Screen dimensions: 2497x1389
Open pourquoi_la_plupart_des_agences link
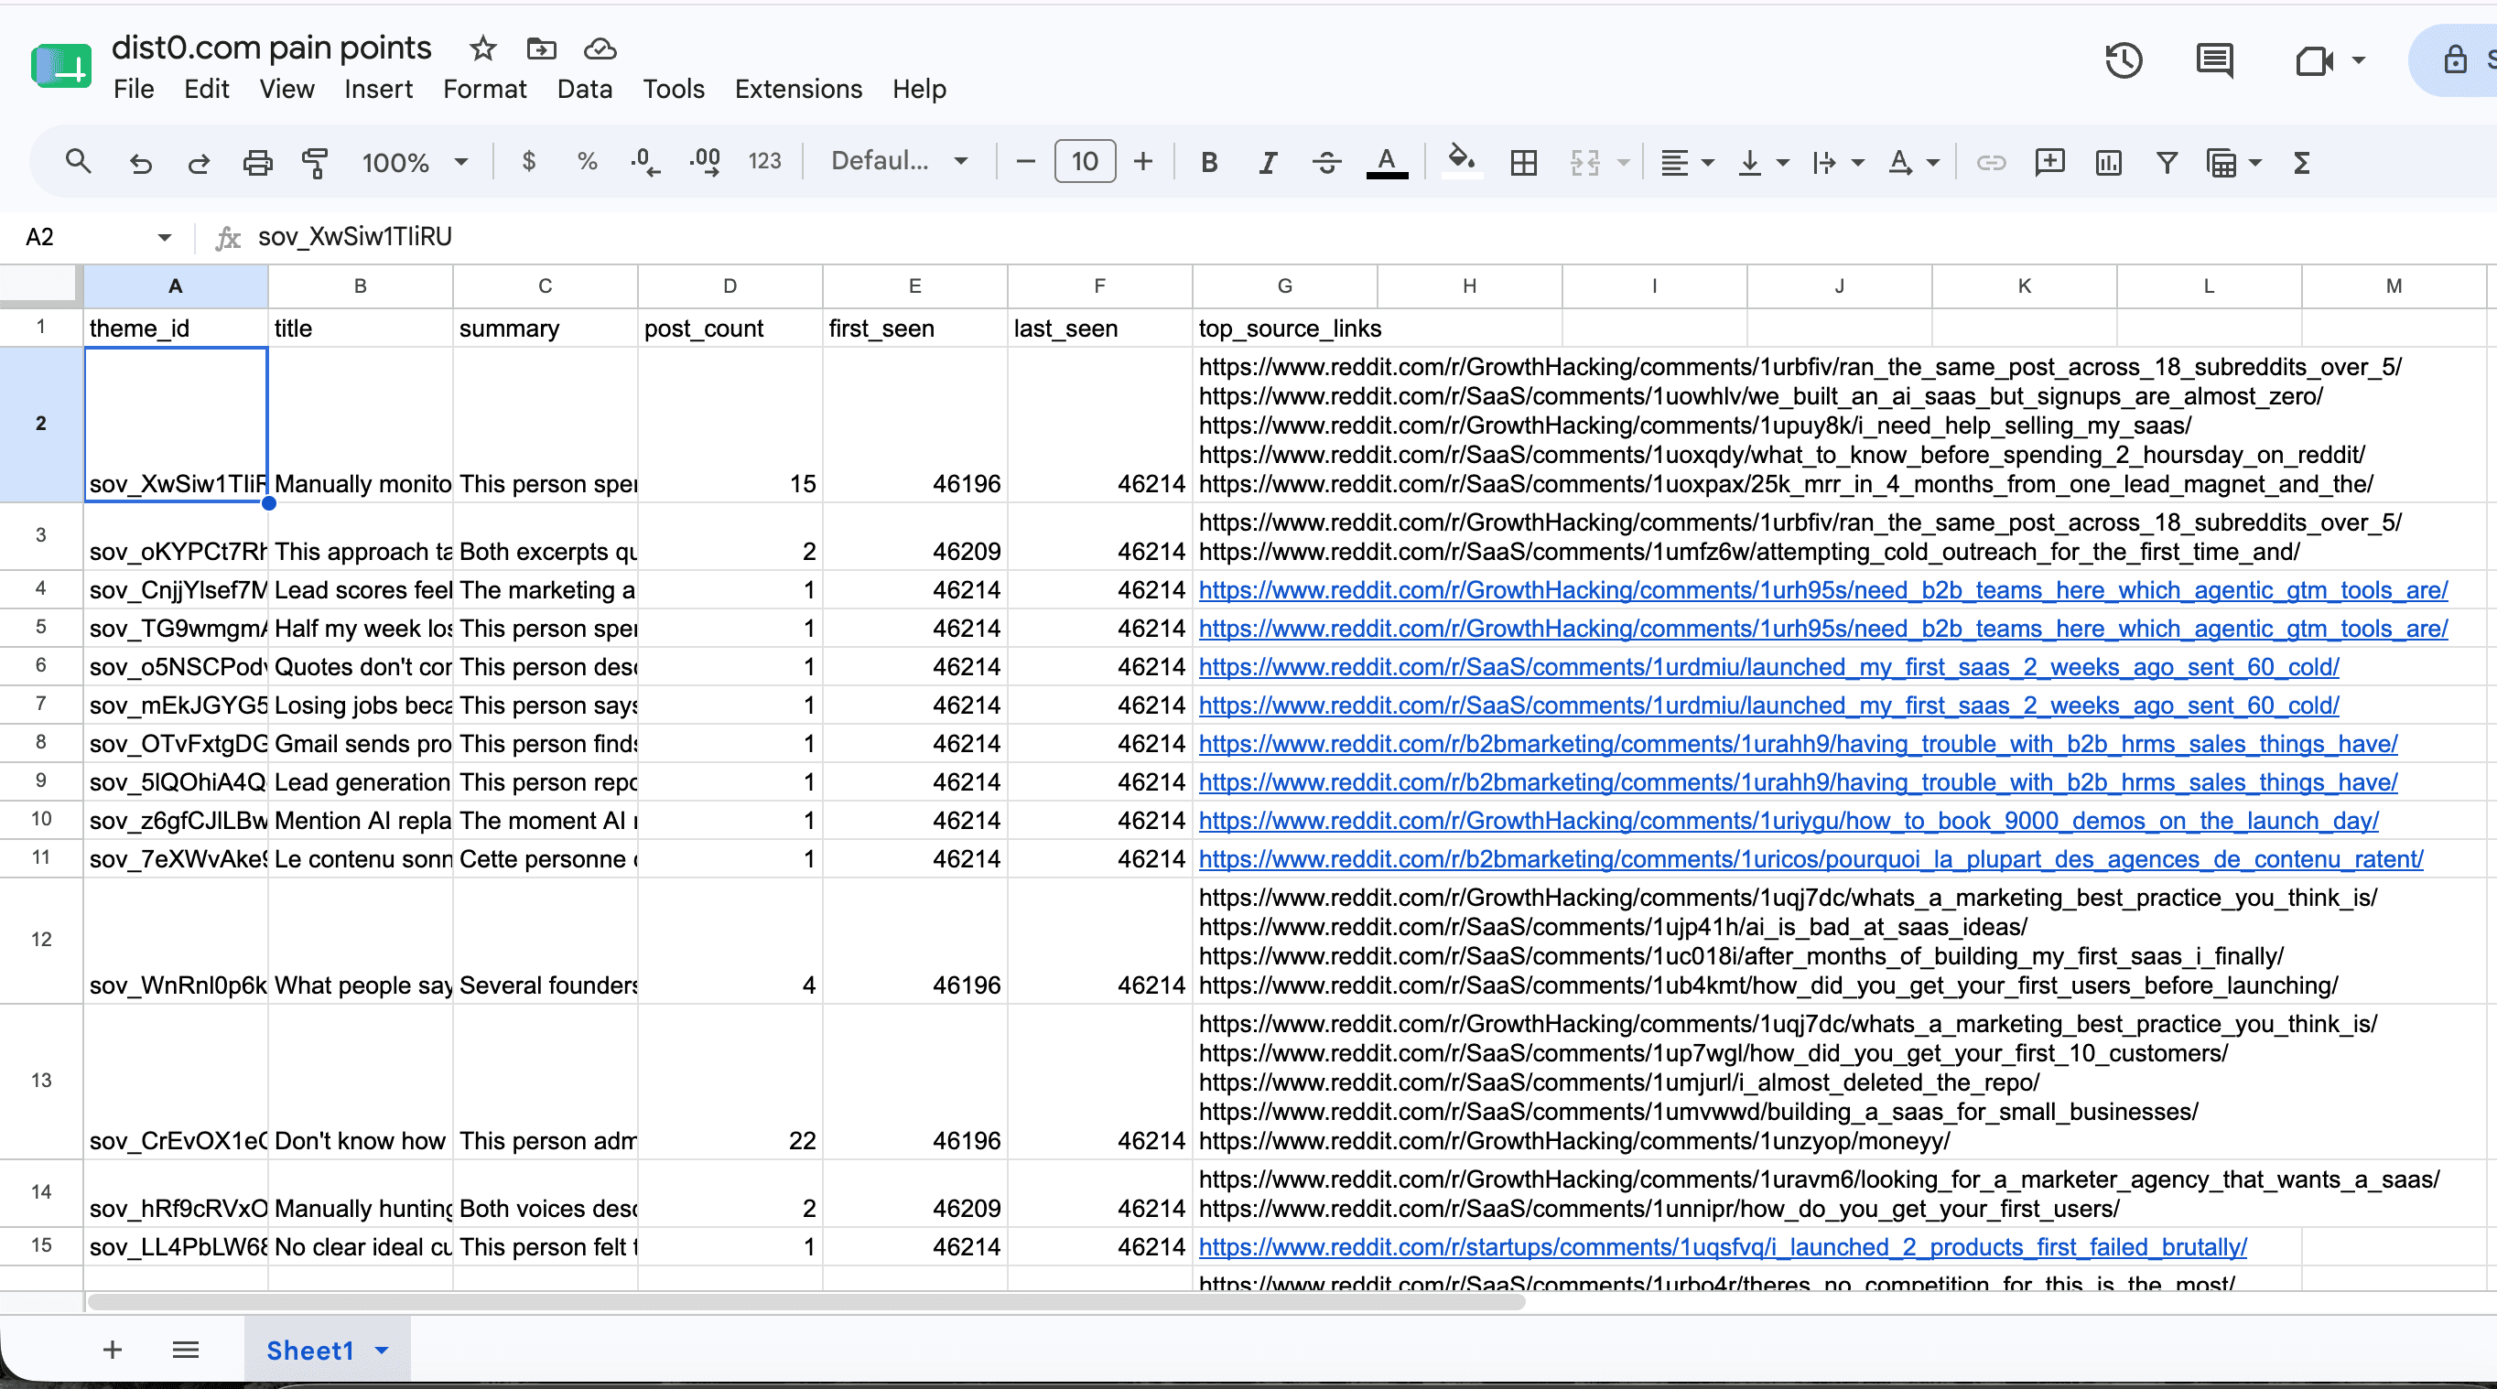[1811, 859]
